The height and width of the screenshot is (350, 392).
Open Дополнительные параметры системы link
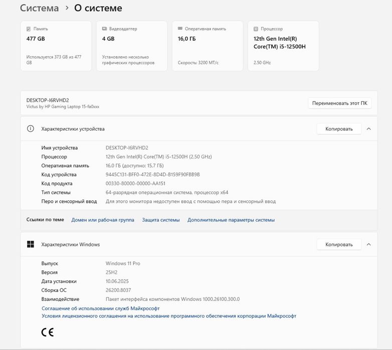[x=231, y=220]
